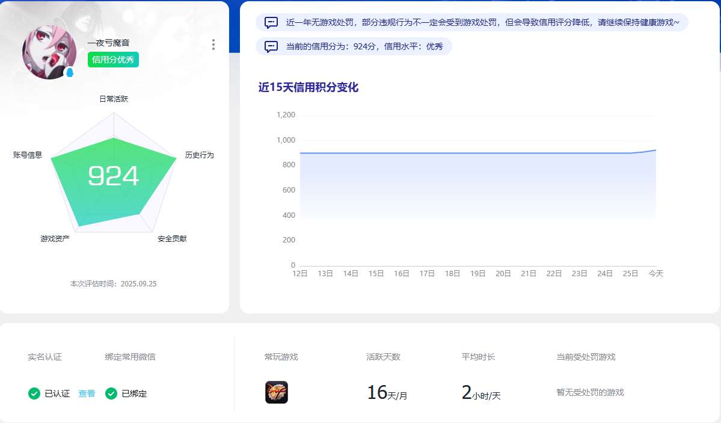
Task: Expand details for 游戏资产 radar axis
Action: click(x=54, y=238)
